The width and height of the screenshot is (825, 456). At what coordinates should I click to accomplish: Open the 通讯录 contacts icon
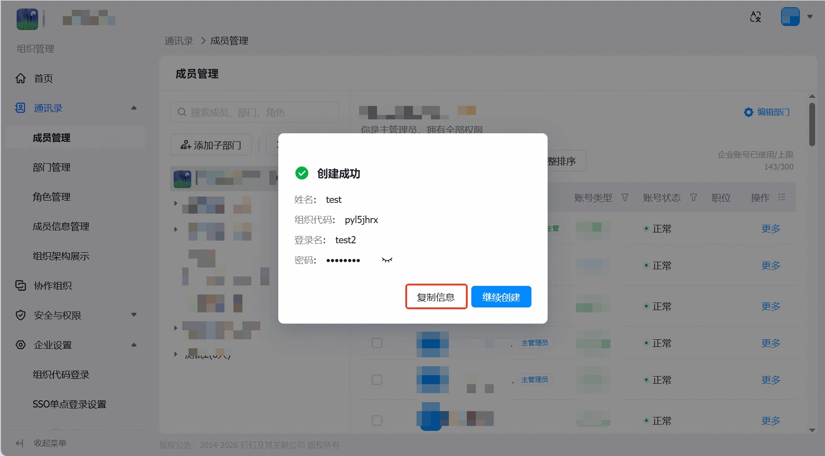tap(21, 108)
